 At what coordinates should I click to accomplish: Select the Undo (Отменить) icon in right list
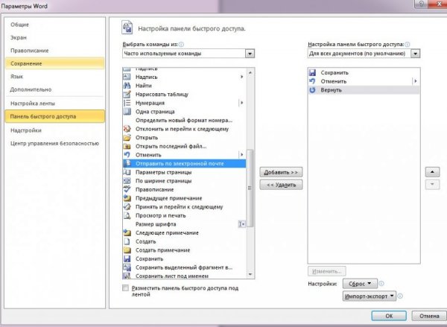pos(312,80)
